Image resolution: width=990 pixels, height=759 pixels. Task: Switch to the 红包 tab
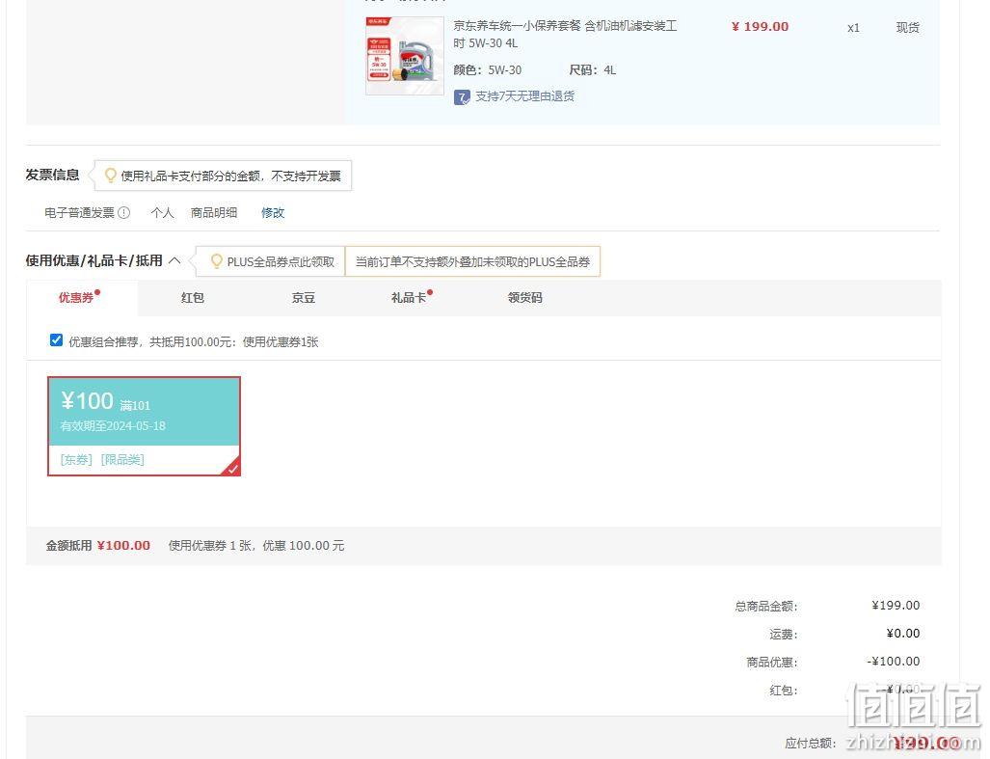click(x=193, y=297)
